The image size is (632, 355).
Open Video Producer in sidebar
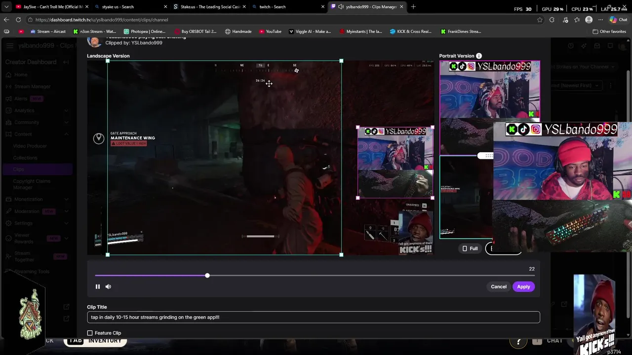(x=30, y=146)
